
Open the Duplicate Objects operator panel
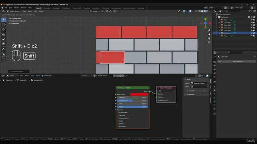pos(19,71)
